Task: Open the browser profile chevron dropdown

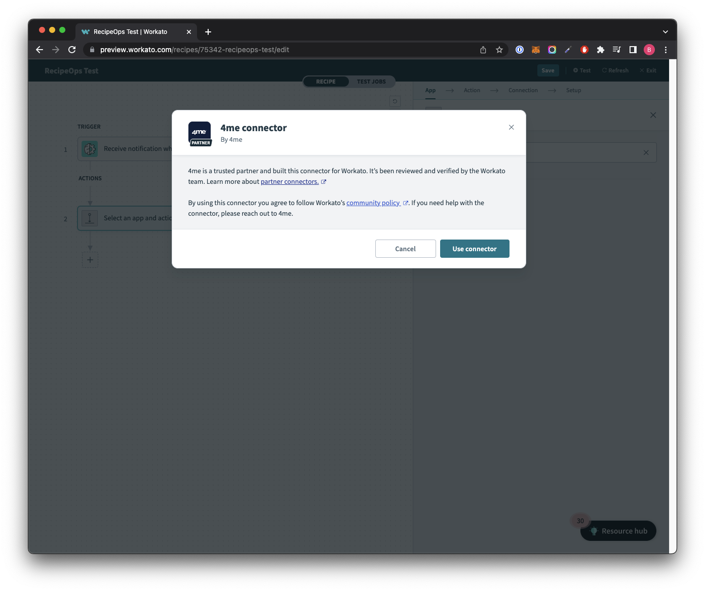Action: click(665, 31)
